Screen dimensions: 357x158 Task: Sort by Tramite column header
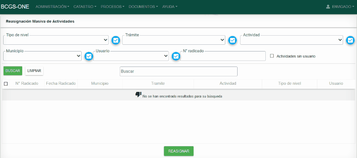158,84
